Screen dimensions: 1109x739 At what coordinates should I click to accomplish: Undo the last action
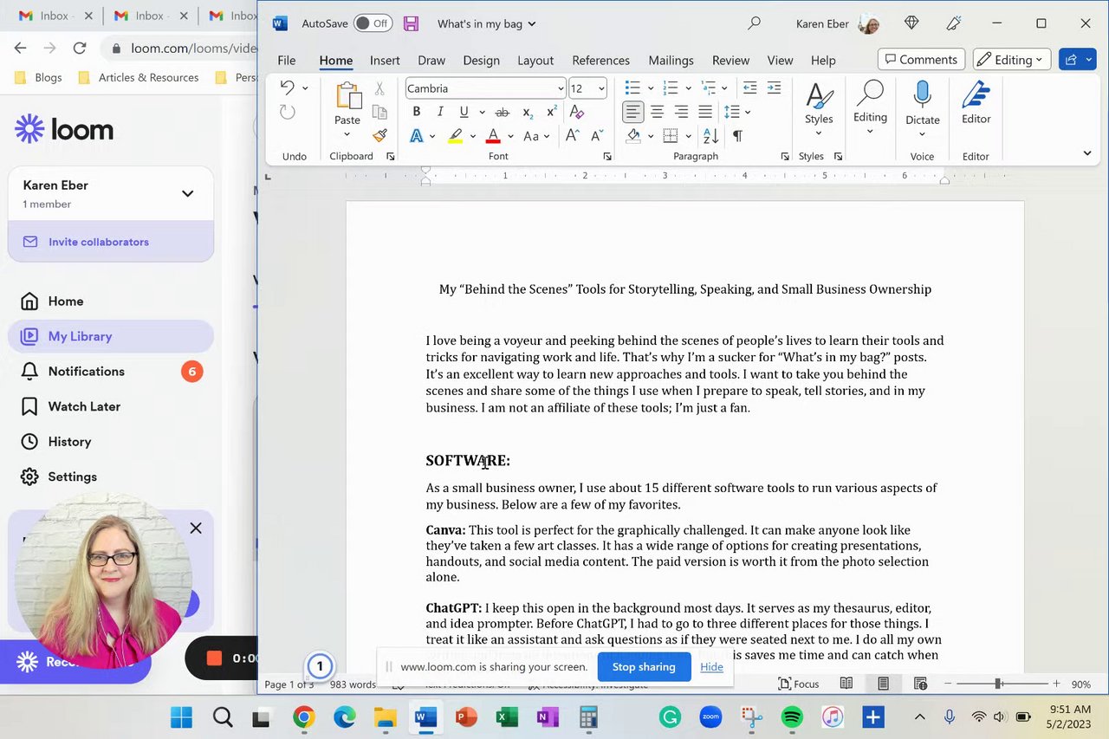(287, 88)
